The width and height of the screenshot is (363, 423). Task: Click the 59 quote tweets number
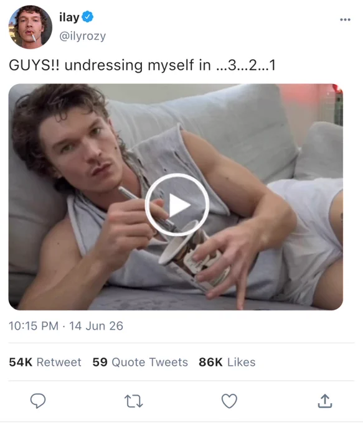tap(100, 362)
